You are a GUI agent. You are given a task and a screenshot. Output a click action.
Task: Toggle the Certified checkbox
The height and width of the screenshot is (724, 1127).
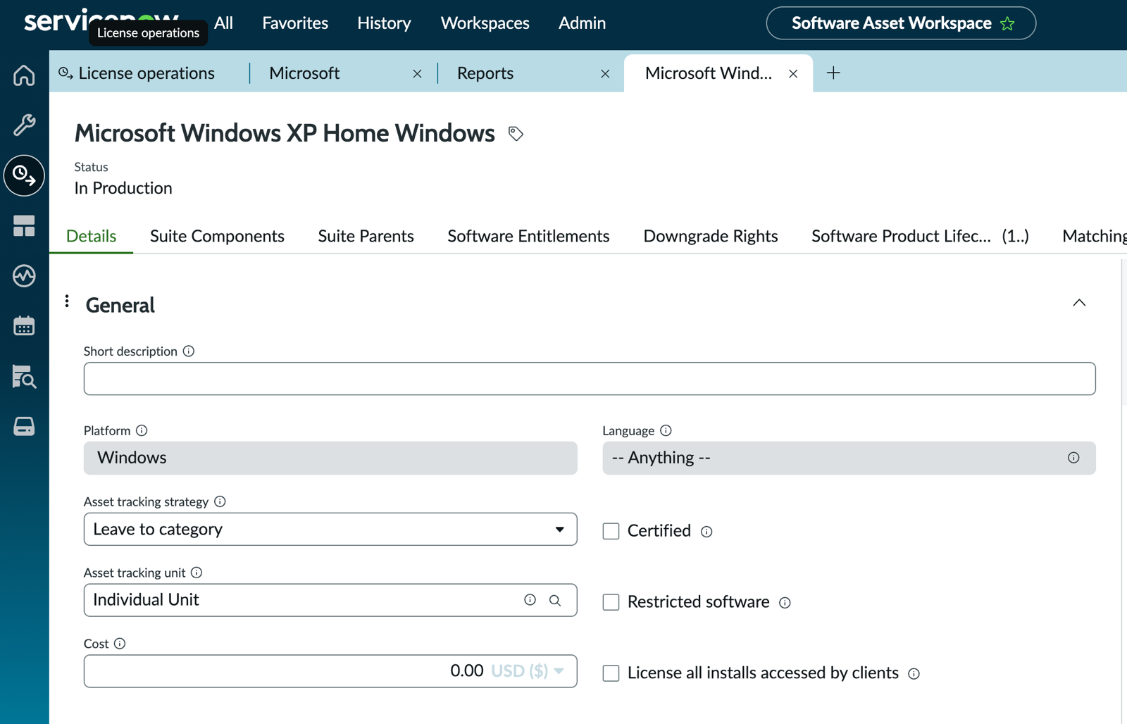[x=611, y=531]
